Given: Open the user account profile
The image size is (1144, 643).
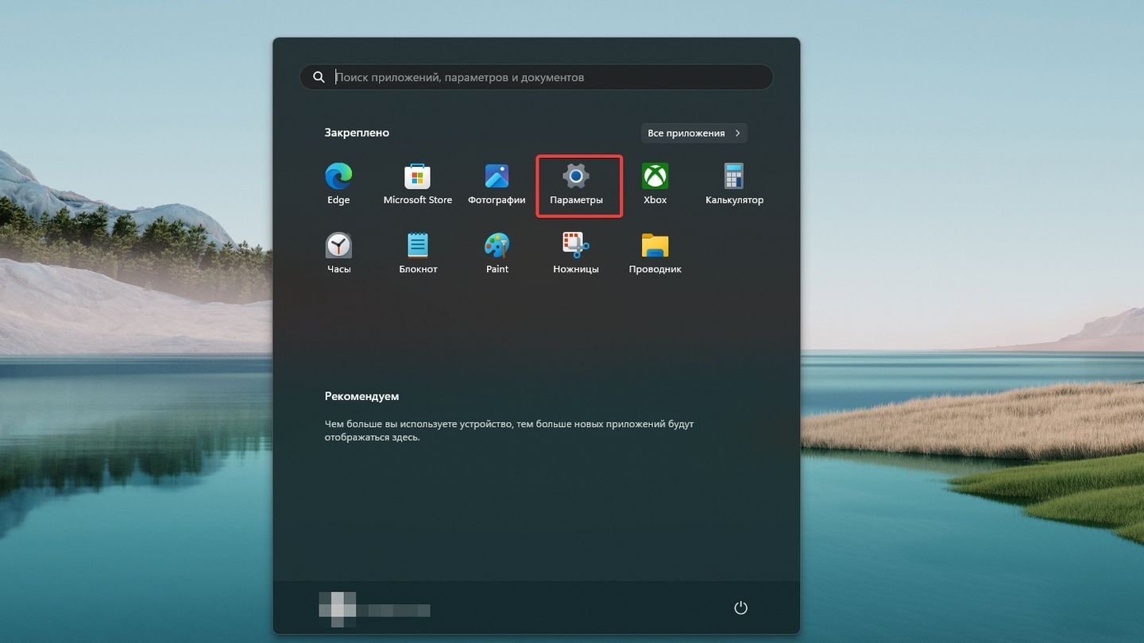Looking at the screenshot, I should tap(374, 608).
